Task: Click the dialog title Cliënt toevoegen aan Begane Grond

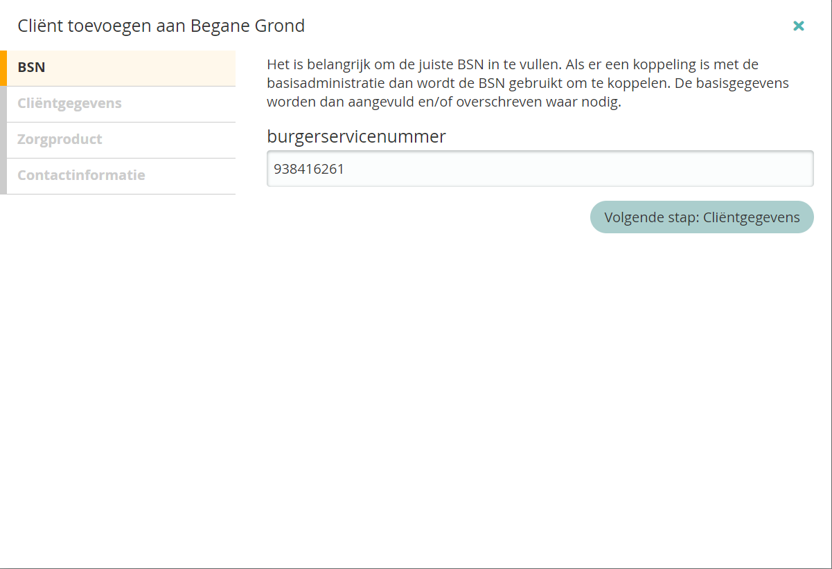Action: pyautogui.click(x=161, y=26)
